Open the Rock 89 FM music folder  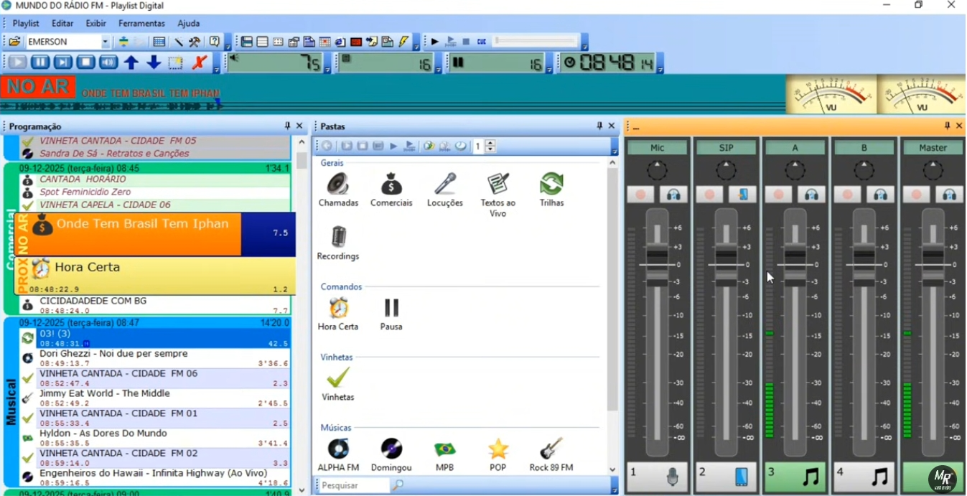point(551,450)
